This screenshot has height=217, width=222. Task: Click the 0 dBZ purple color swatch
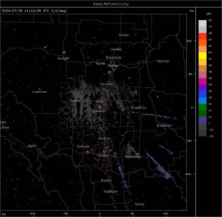[x=202, y=120]
